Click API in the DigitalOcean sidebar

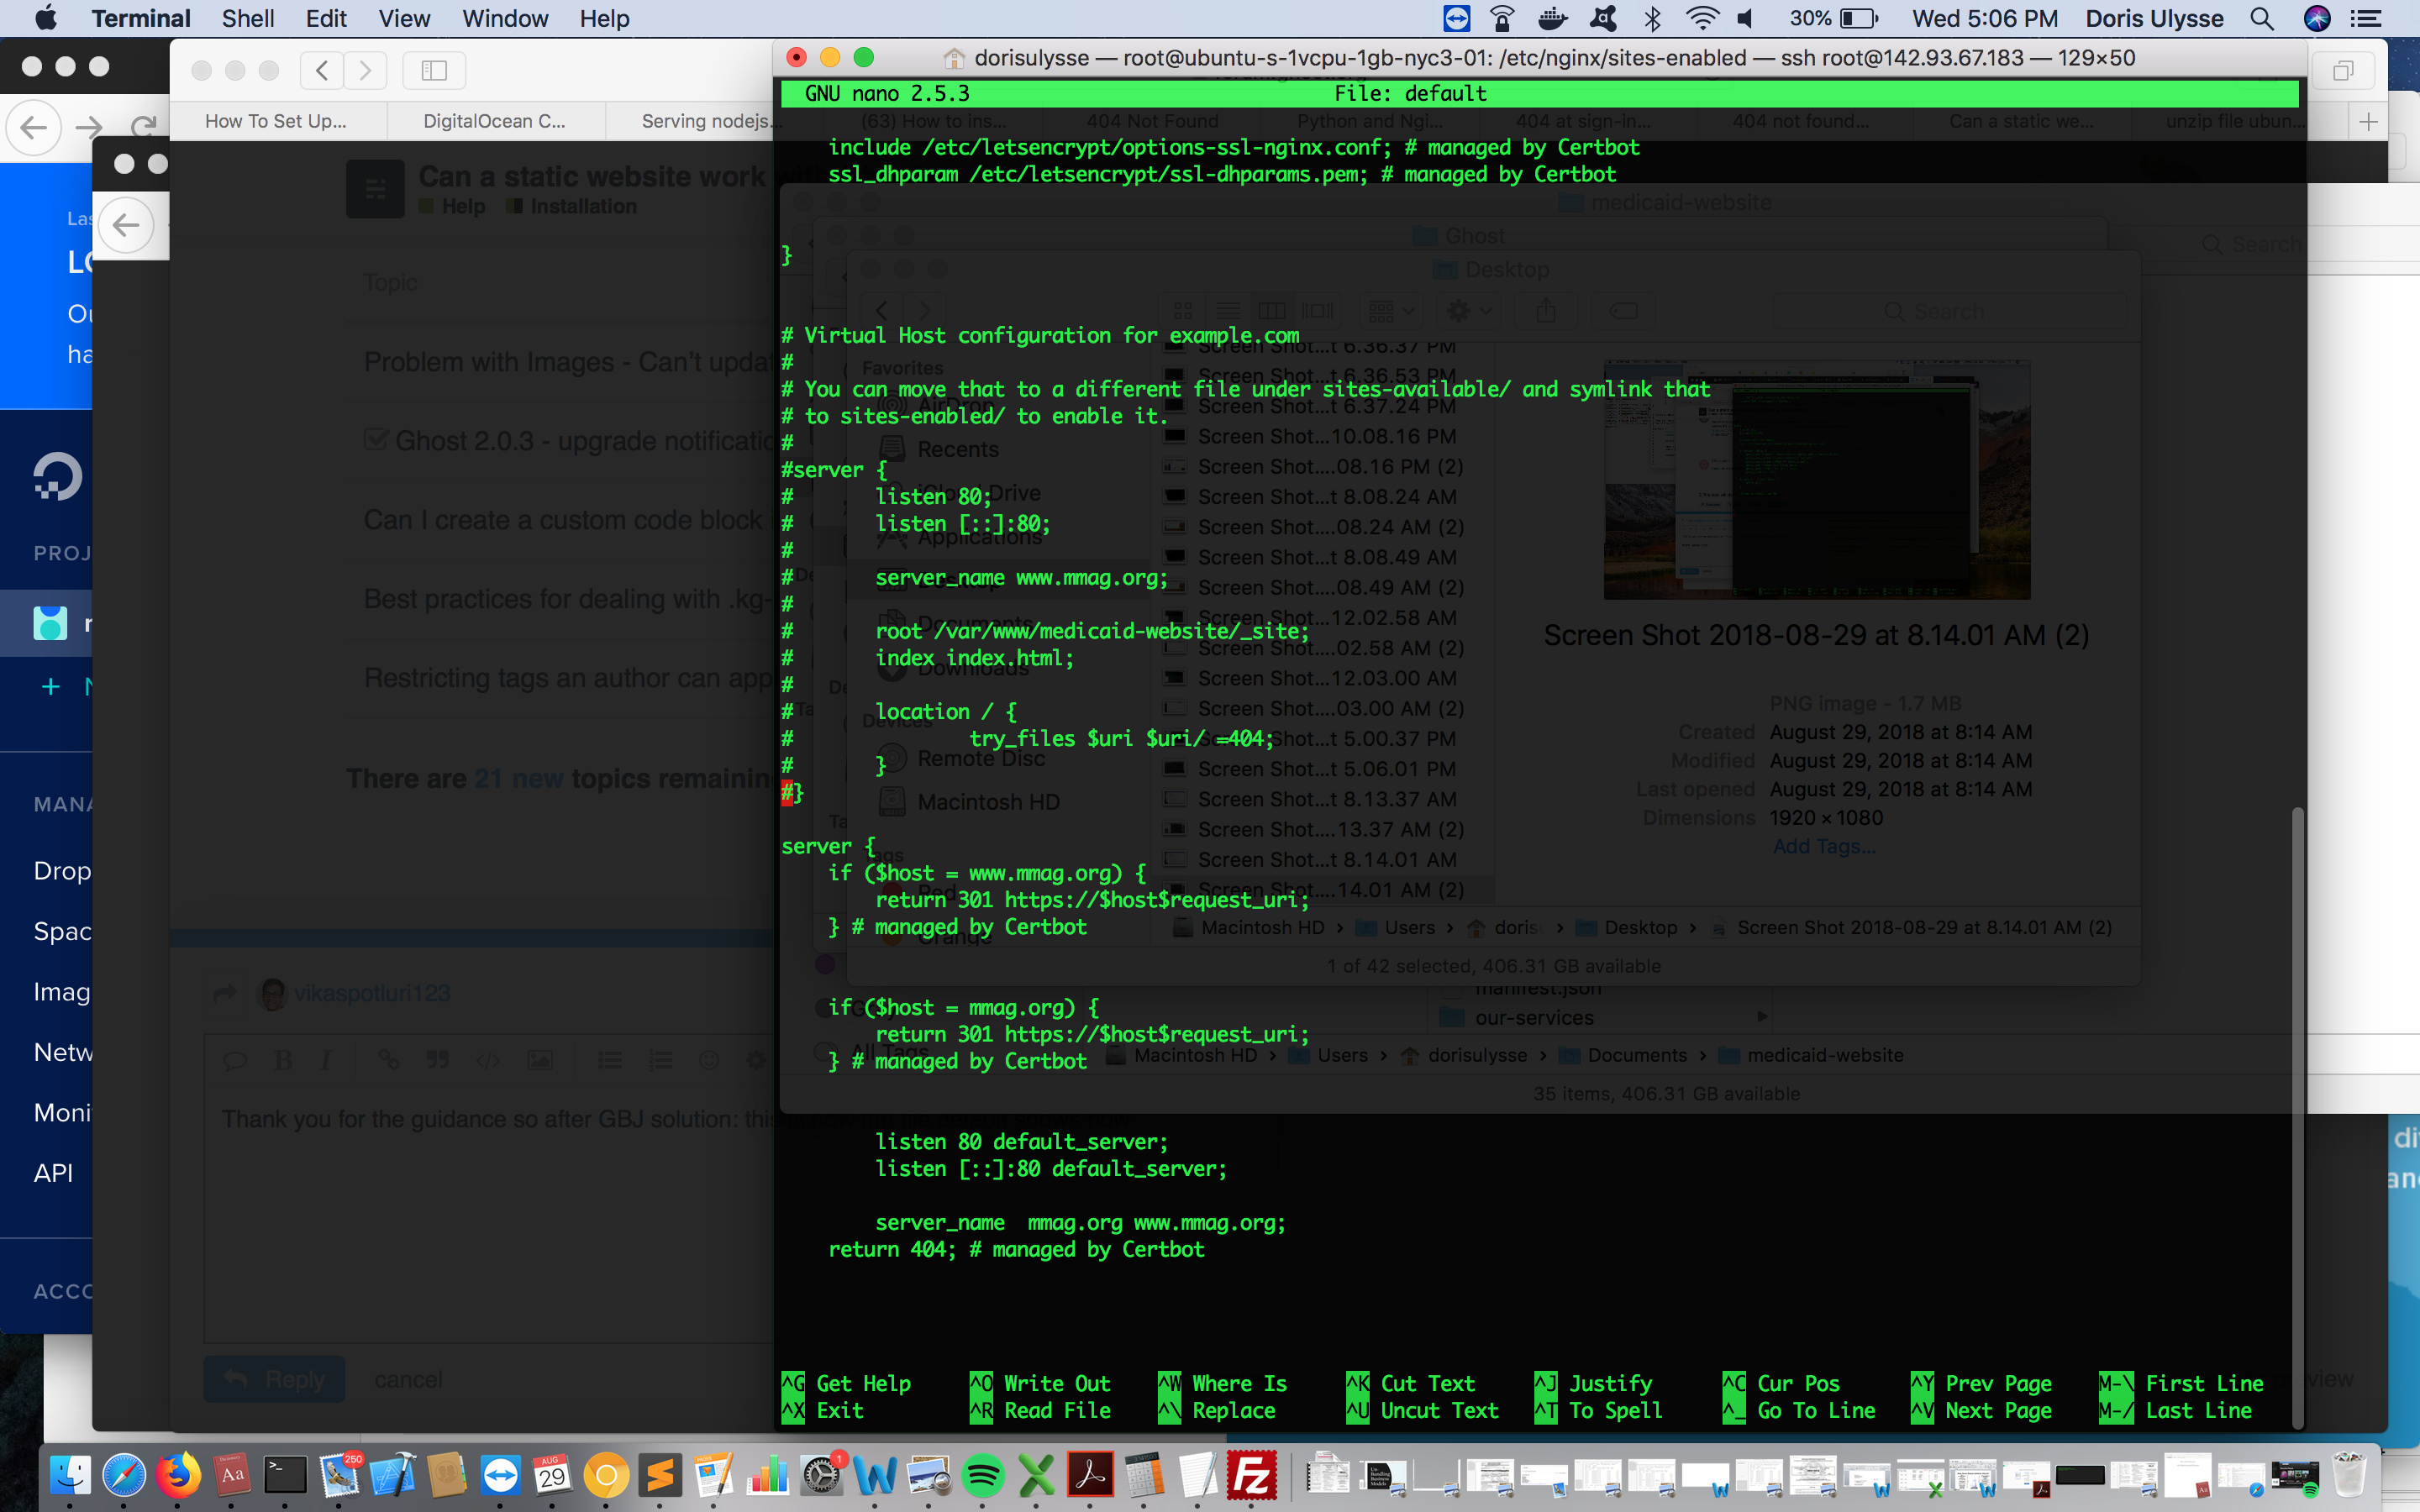(x=53, y=1173)
